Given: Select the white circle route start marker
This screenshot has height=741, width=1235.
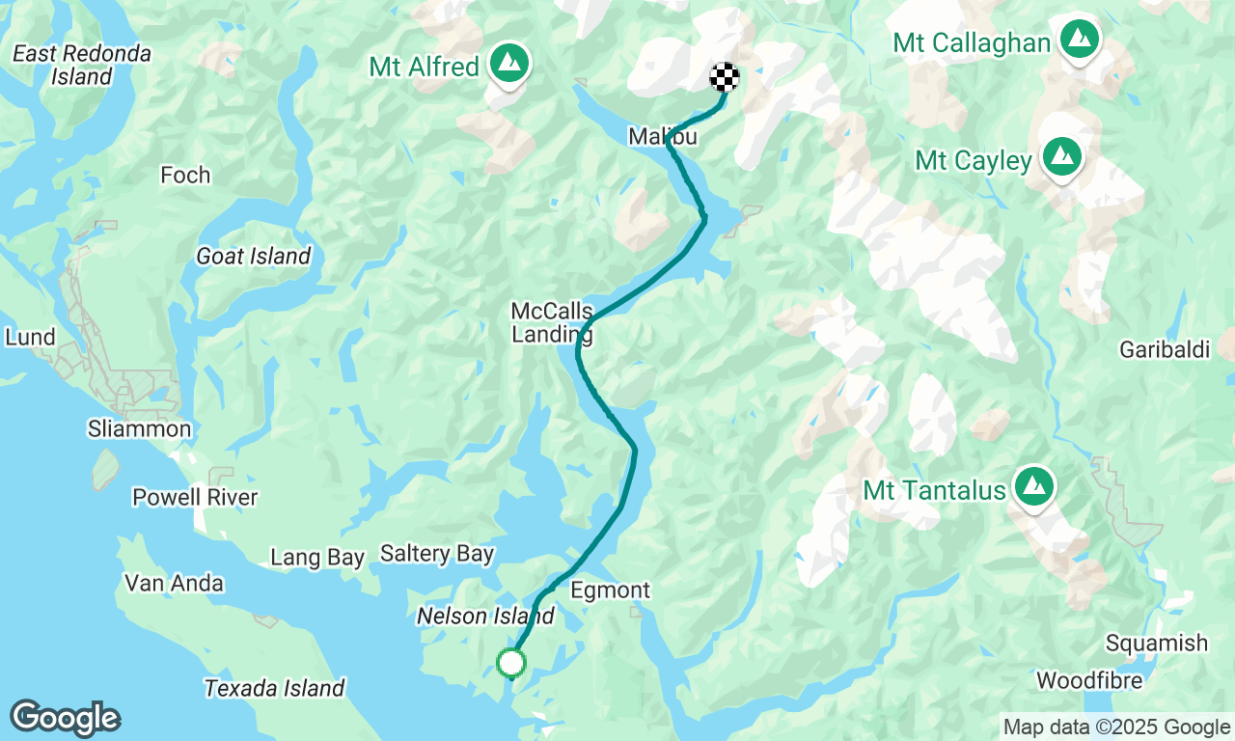Looking at the screenshot, I should (x=510, y=663).
